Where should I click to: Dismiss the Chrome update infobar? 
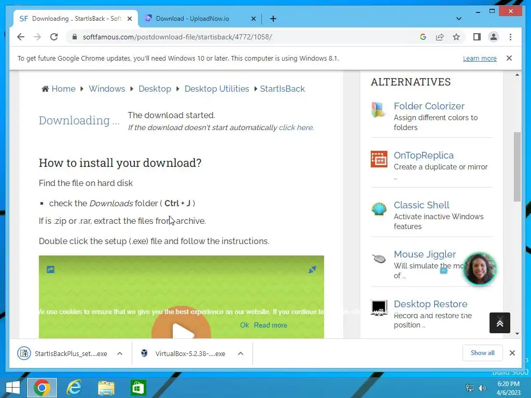click(x=509, y=58)
